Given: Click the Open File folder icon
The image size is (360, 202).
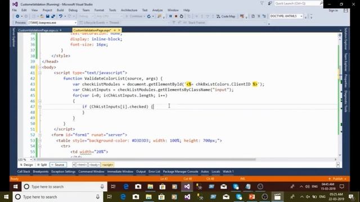Looking at the screenshot, I should click(42, 16).
